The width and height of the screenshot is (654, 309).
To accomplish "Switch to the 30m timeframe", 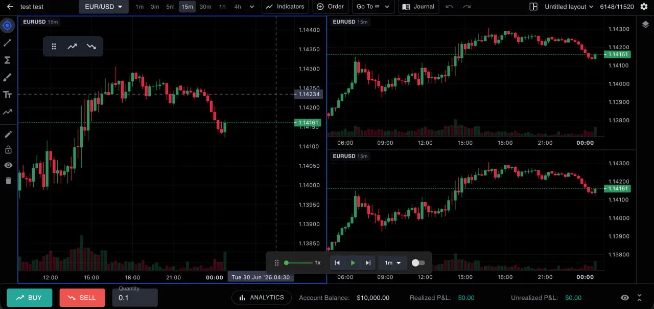I will pyautogui.click(x=205, y=7).
